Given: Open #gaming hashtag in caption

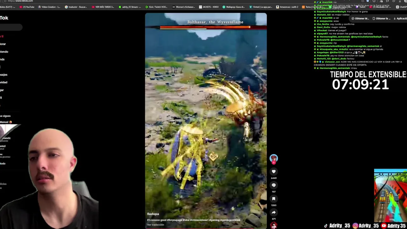Looking at the screenshot, I should tap(214, 220).
